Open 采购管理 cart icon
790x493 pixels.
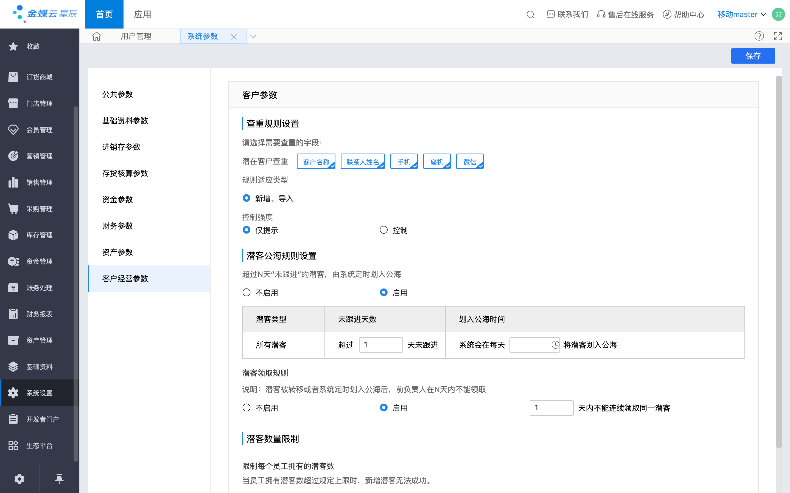(13, 209)
